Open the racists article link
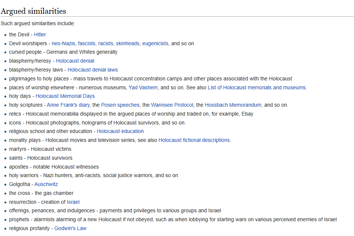This screenshot has width=354, height=236. tap(106, 43)
